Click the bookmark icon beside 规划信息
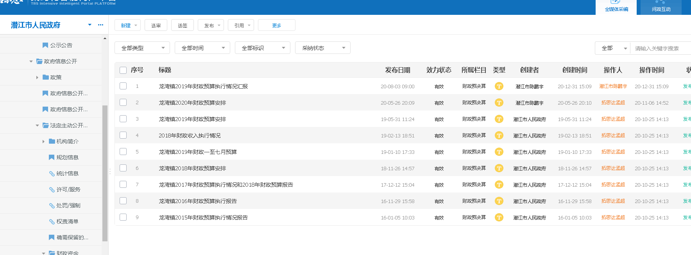The height and width of the screenshot is (255, 691). 51,157
